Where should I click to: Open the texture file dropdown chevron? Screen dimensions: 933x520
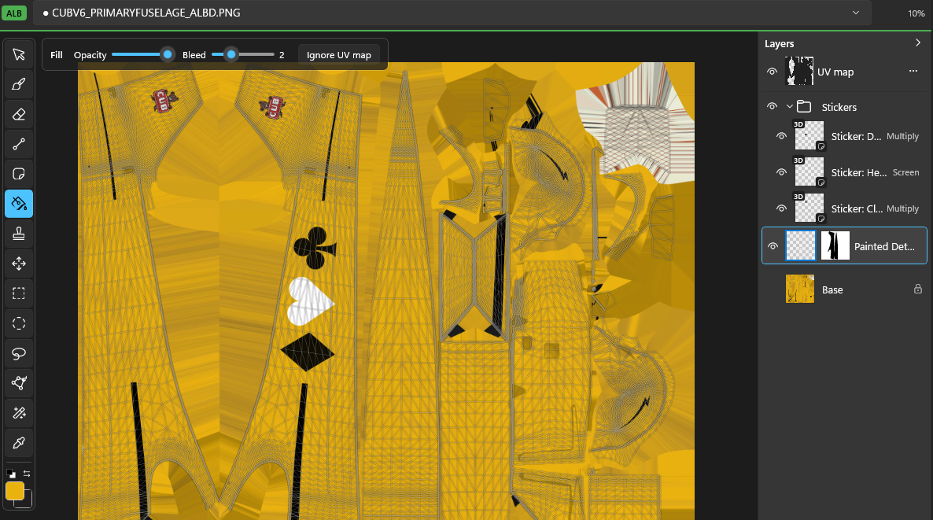click(856, 13)
